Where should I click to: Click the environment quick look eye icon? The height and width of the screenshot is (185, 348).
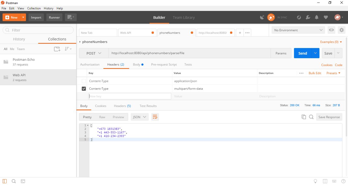[331, 30]
